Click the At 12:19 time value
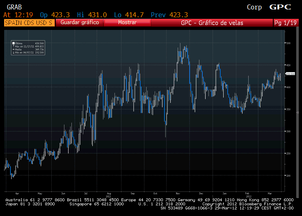Screen dimensions: 302x216 pos(18,15)
